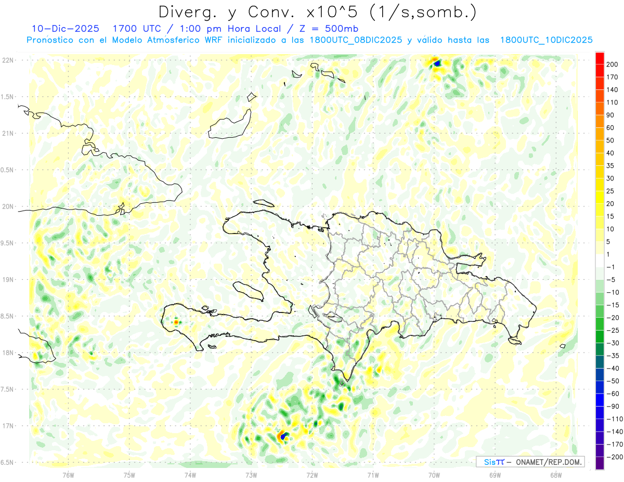Click the colorbar value '-5' in green range
Viewport: 624px width, 482px height.
611,280
